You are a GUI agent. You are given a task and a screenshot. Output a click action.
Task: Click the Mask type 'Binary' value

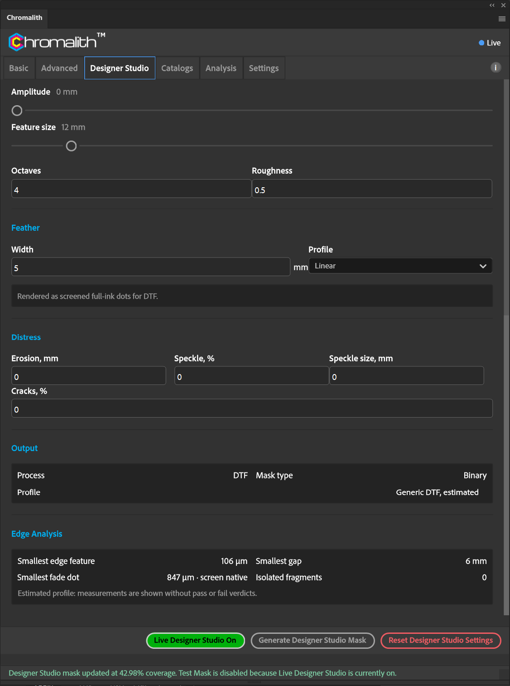pos(475,475)
